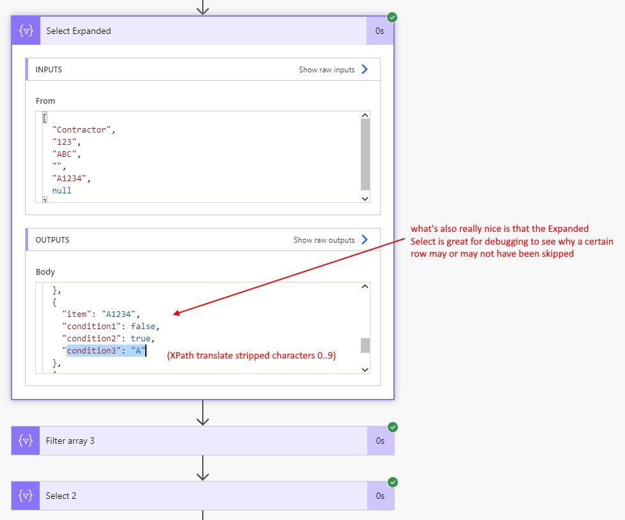Click the null value in From
This screenshot has height=520, width=625.
click(x=62, y=190)
